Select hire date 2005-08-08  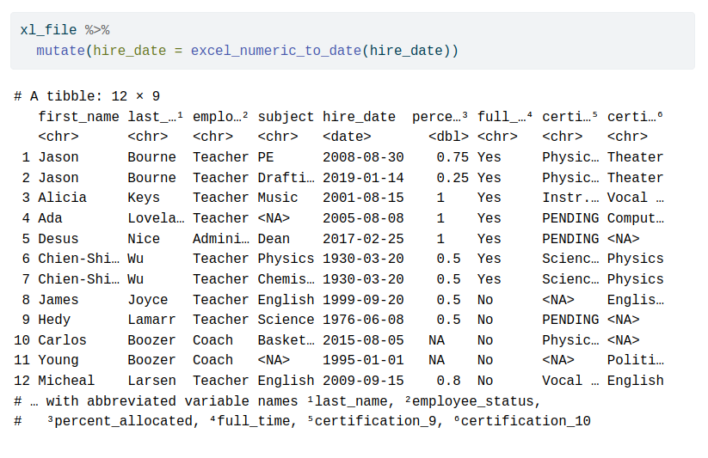click(x=363, y=218)
